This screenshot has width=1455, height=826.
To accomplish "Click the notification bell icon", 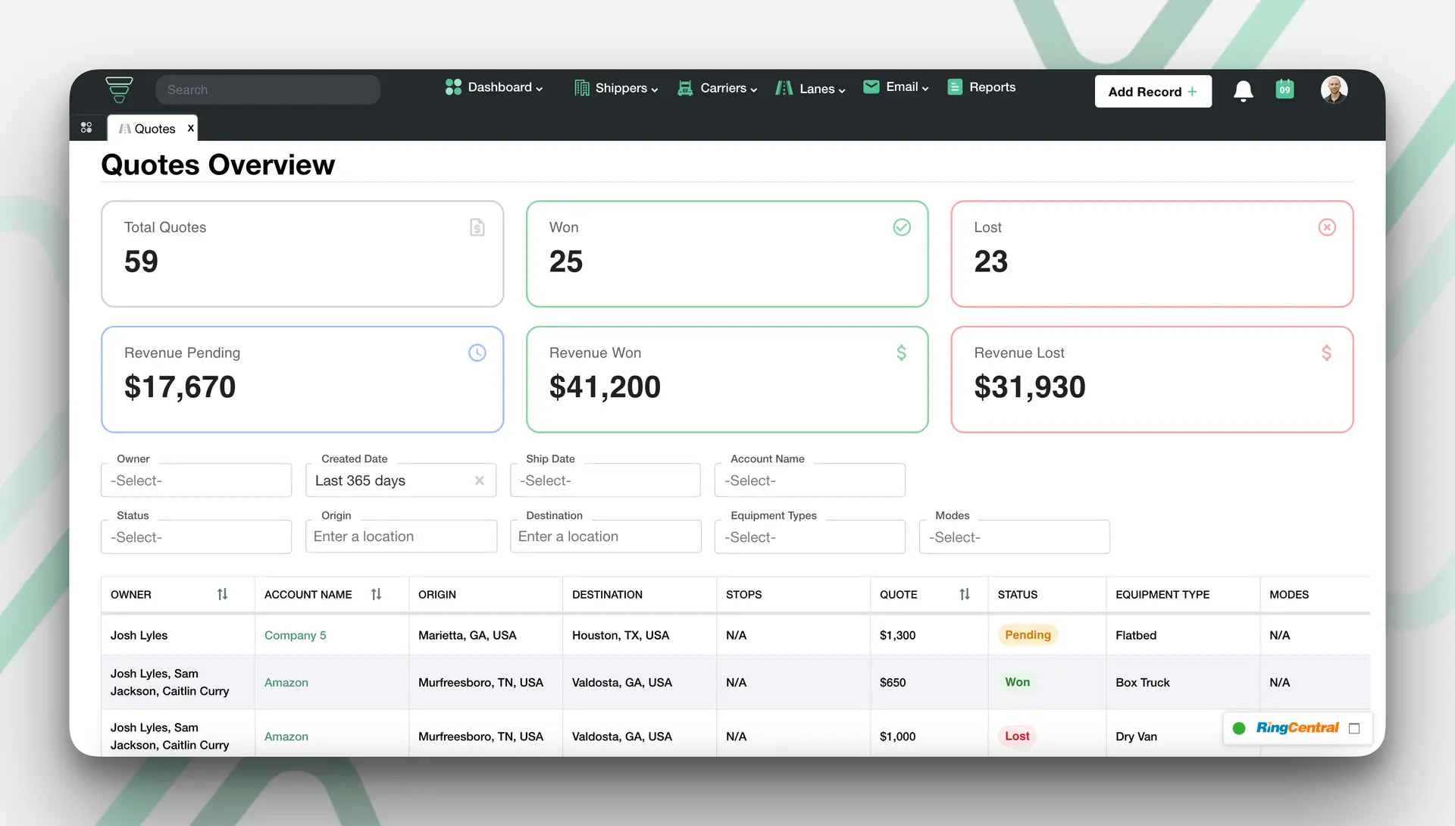I will [x=1243, y=89].
